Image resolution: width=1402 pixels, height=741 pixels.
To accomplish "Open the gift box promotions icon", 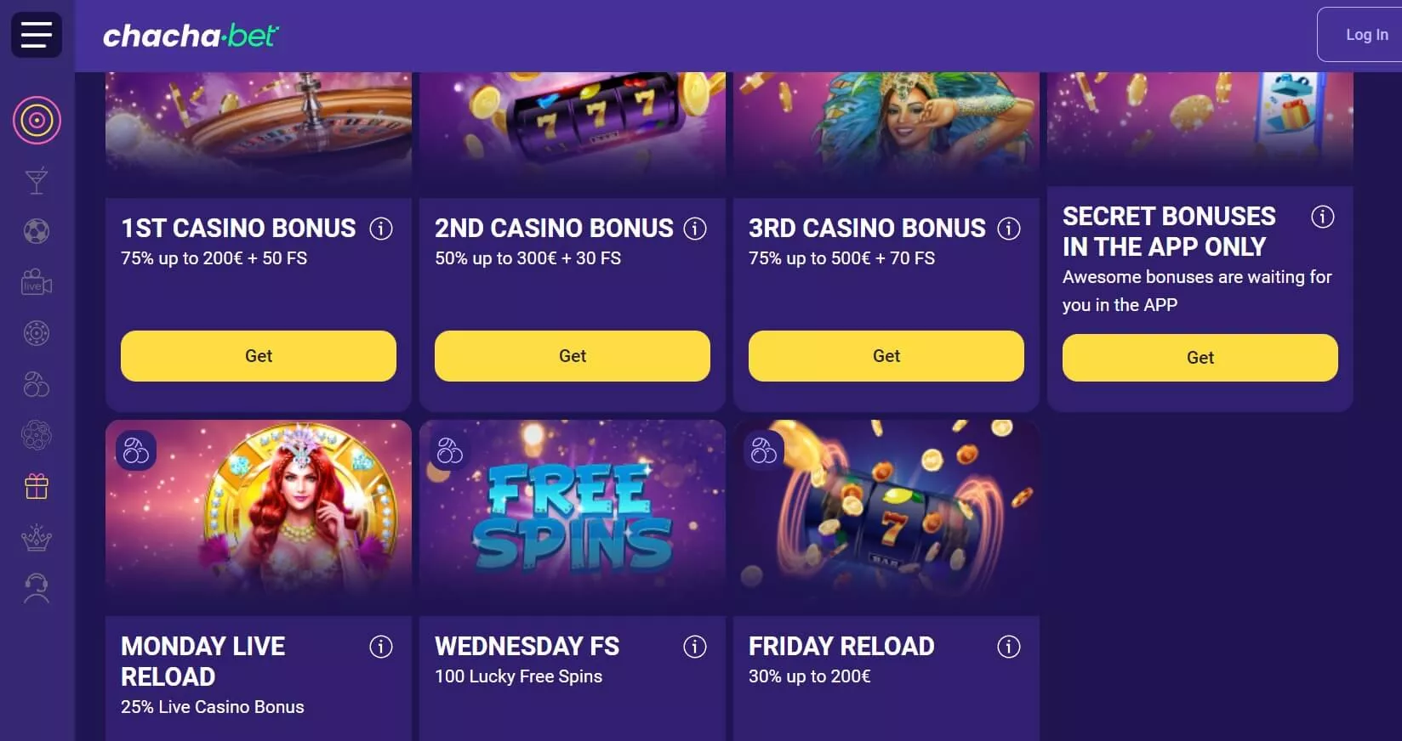I will tap(37, 487).
